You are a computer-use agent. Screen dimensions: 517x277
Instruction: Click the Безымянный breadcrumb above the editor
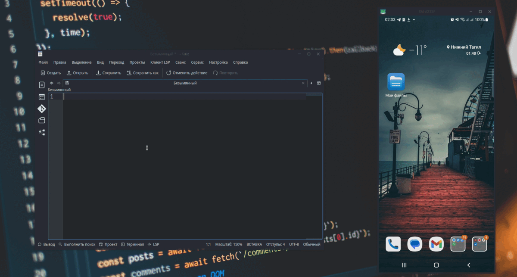(59, 90)
